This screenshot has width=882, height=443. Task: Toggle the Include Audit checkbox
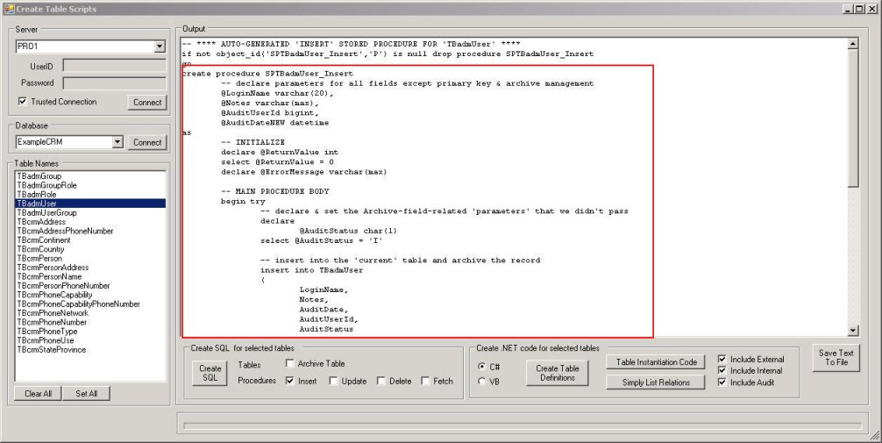click(x=722, y=382)
